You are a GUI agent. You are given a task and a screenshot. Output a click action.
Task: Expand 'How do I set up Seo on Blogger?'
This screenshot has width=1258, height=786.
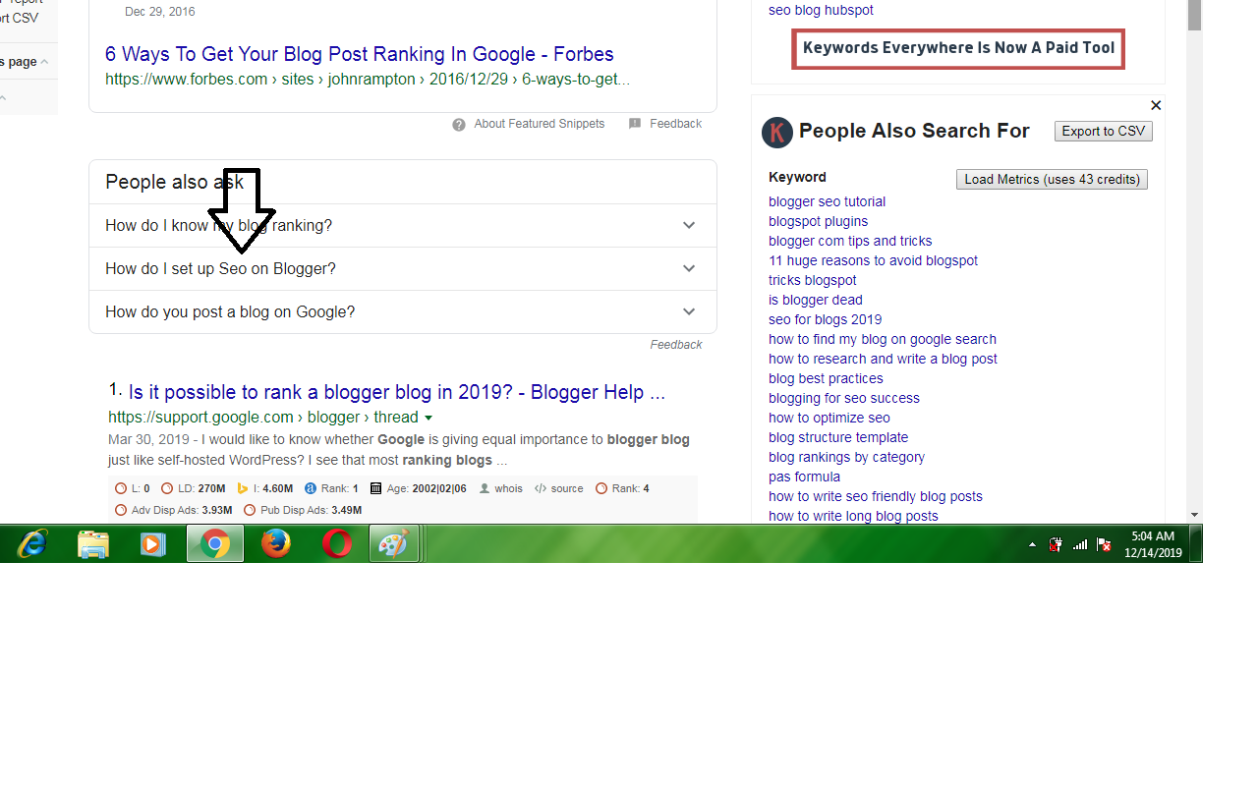click(x=403, y=268)
